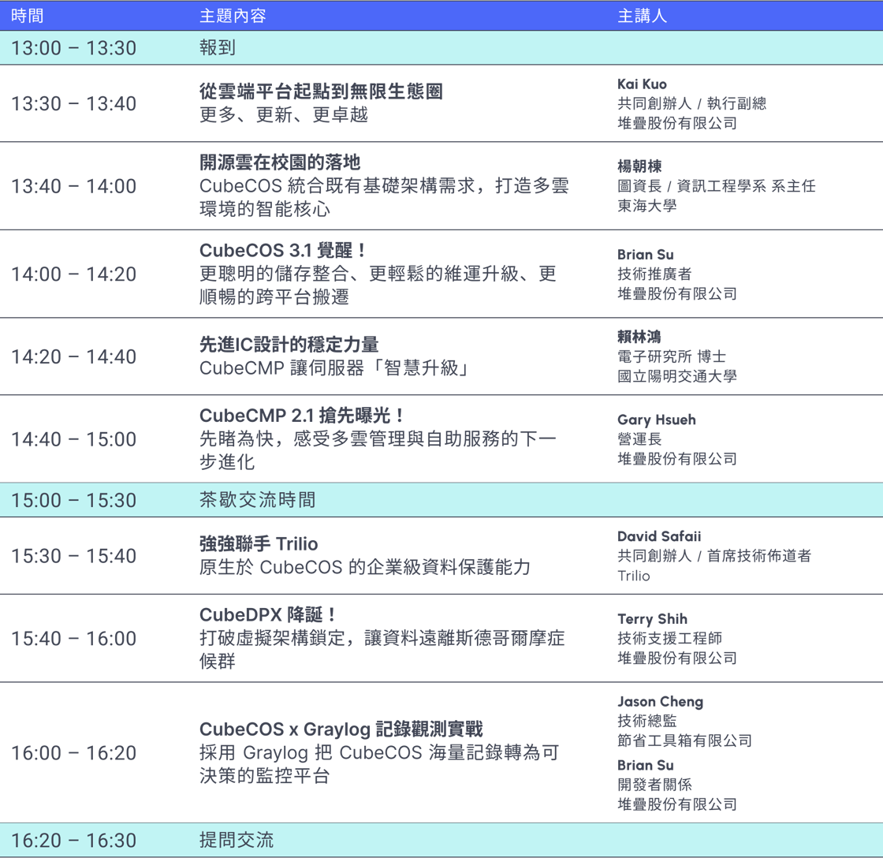Click the affiliation 國立陽明交通大學
Image resolution: width=883 pixels, height=858 pixels.
[x=677, y=376]
